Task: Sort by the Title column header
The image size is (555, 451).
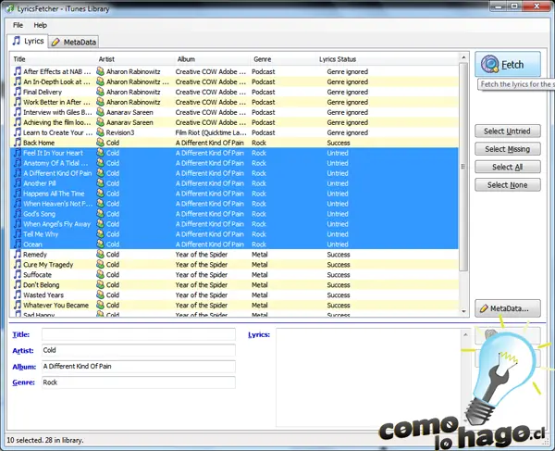Action: coord(19,59)
